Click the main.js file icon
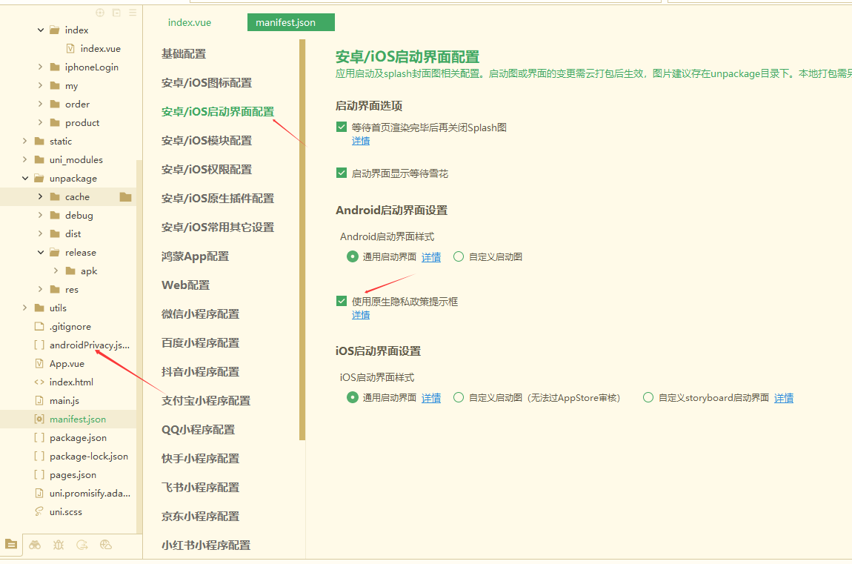The width and height of the screenshot is (852, 564). (39, 400)
